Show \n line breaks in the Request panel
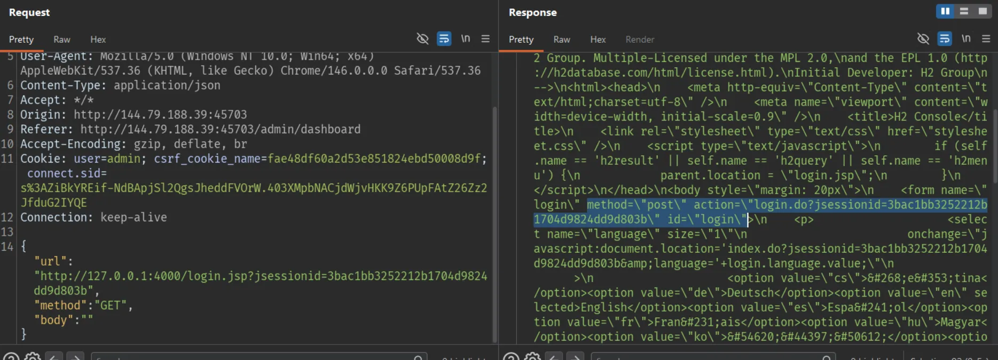This screenshot has width=998, height=360. [466, 38]
